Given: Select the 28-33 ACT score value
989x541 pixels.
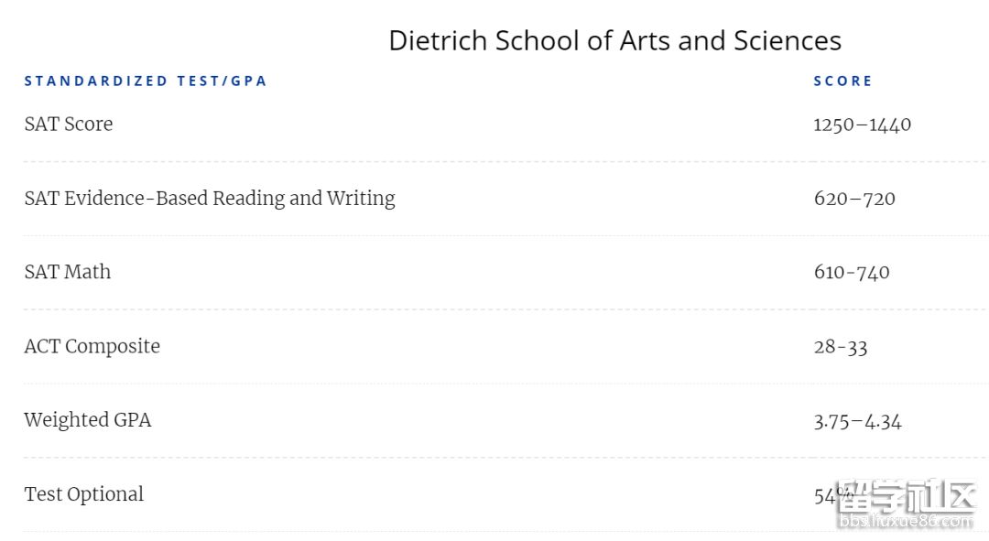Looking at the screenshot, I should click(841, 347).
